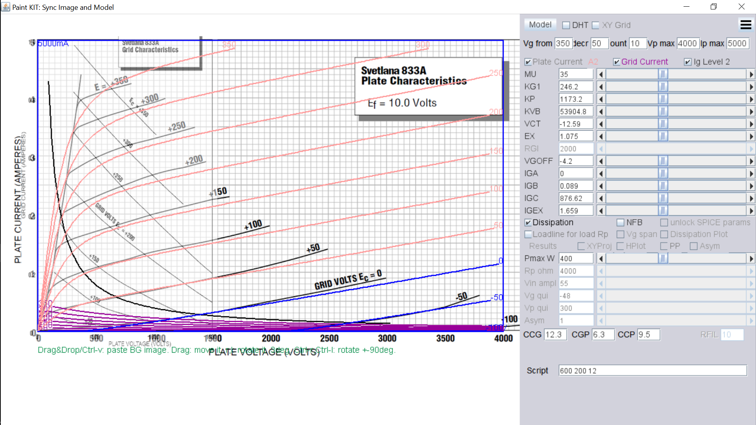The image size is (756, 425).
Task: Click the Ip max input field
Action: pyautogui.click(x=737, y=43)
